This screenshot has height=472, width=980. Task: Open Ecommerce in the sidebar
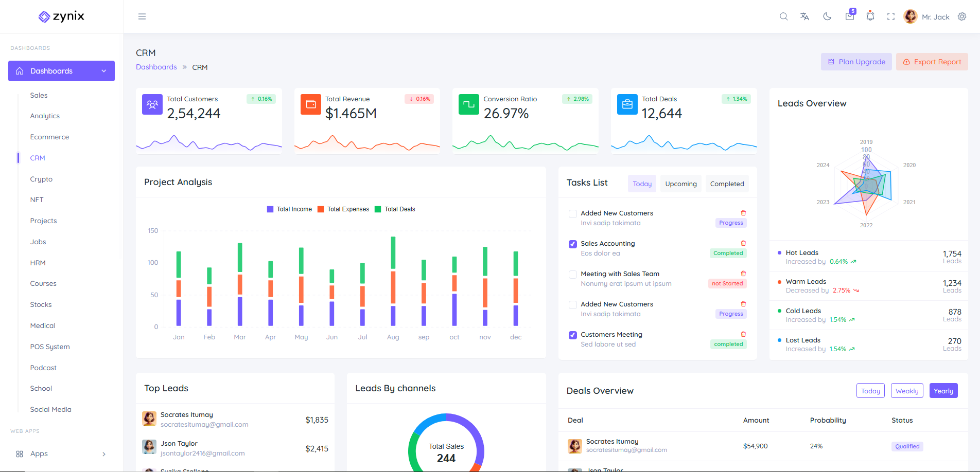49,137
